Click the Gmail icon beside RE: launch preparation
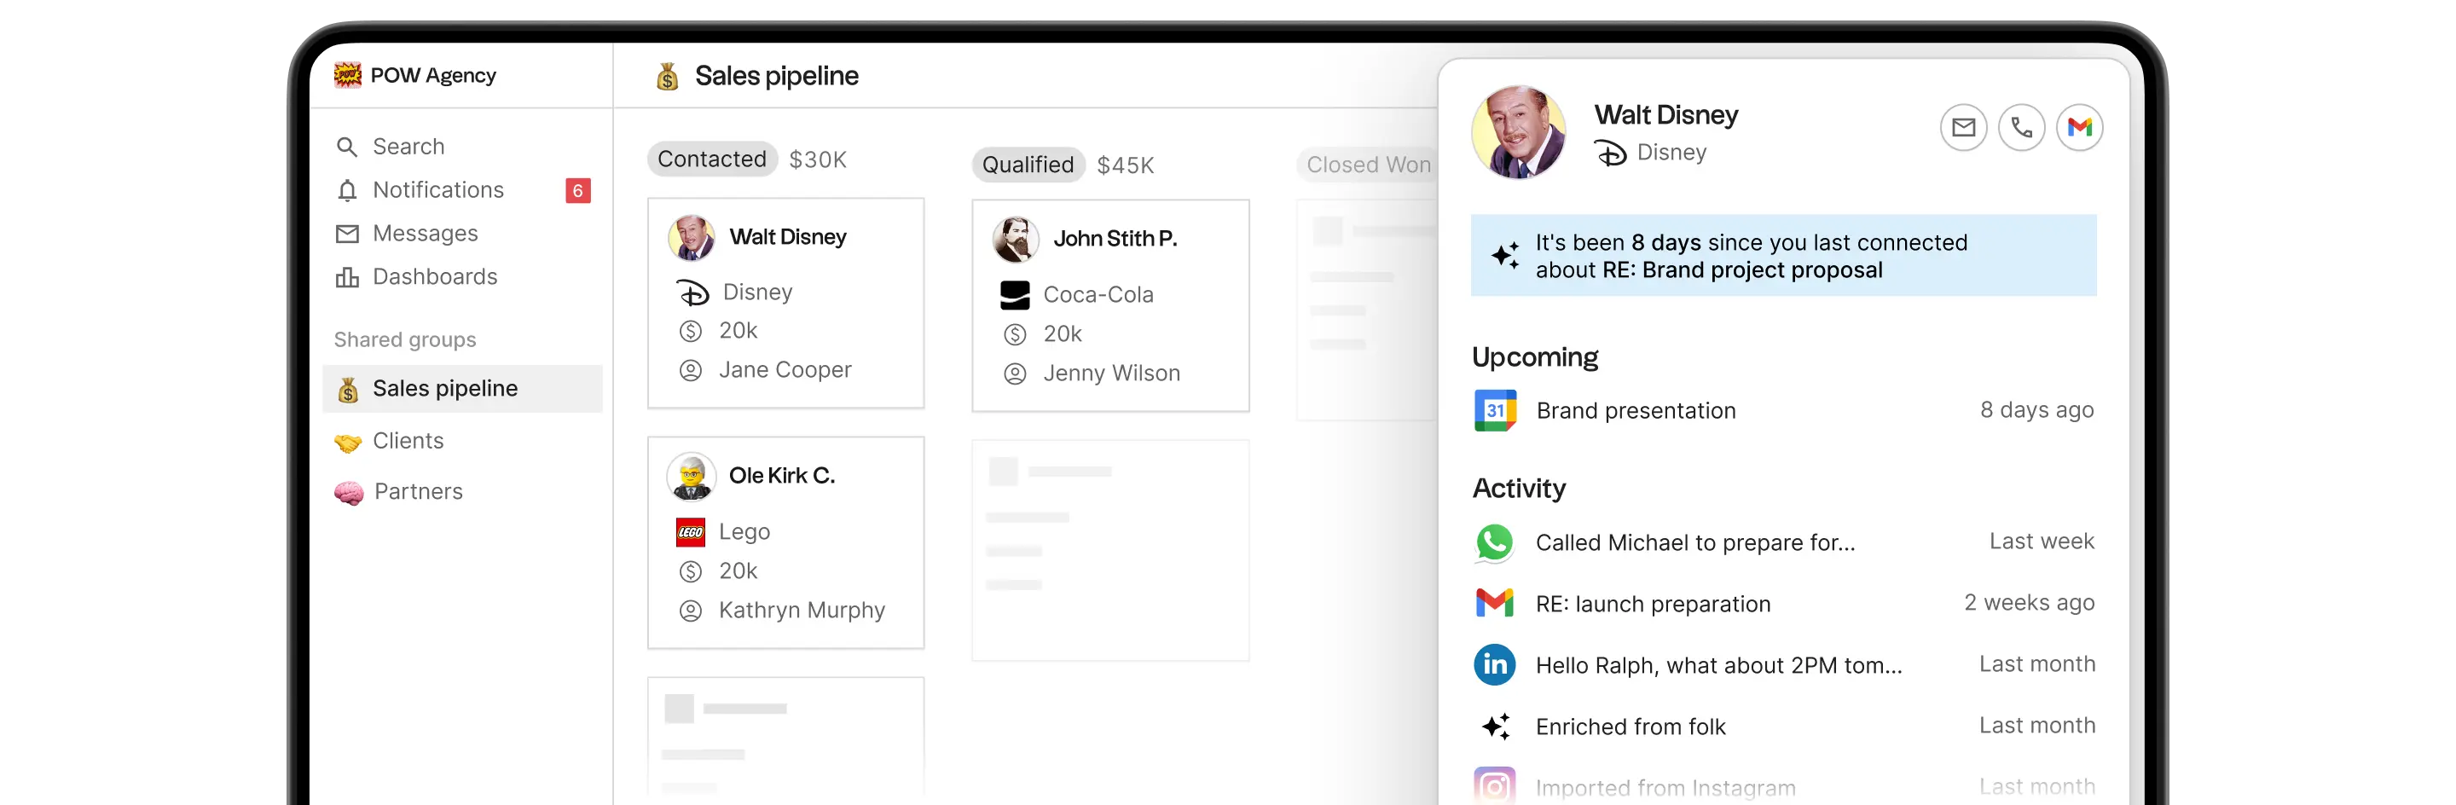Screen dimensions: 2456x805 (x=1495, y=604)
